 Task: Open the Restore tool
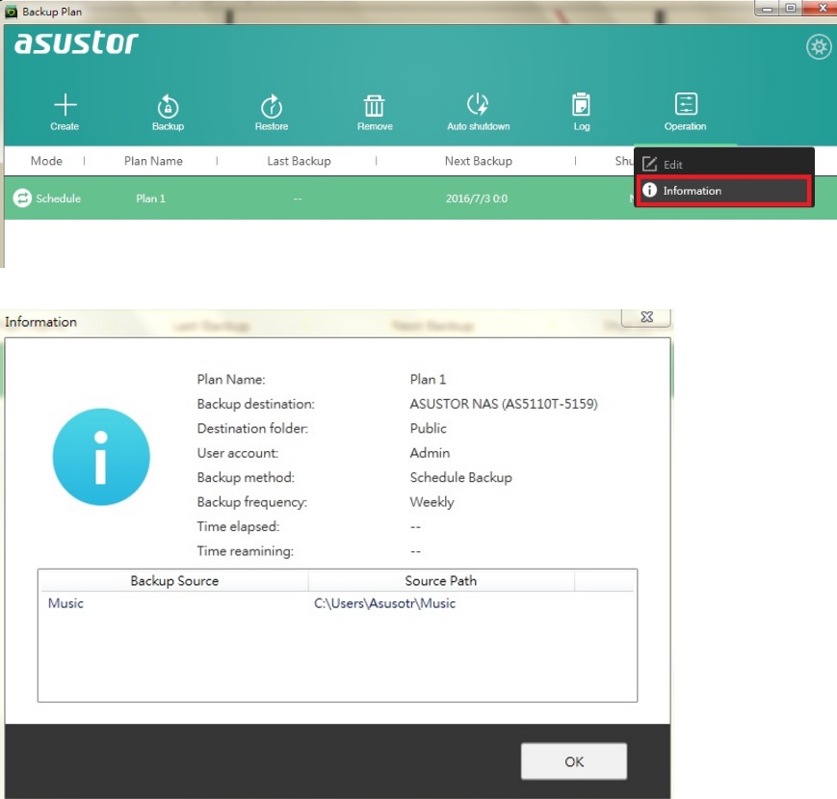click(x=272, y=106)
